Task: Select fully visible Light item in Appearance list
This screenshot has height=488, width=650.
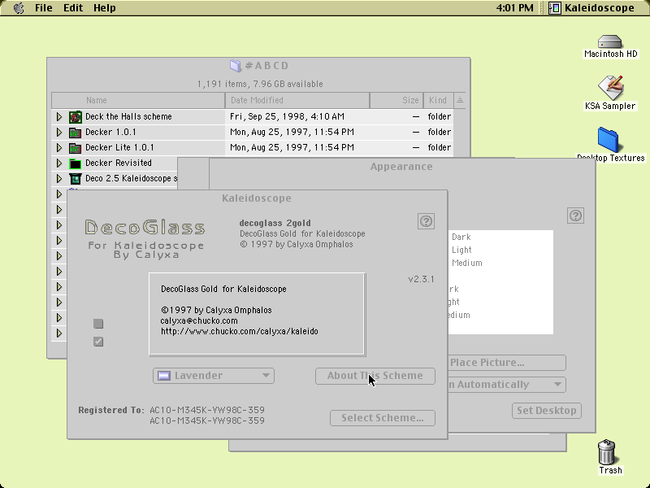Action: [x=461, y=250]
